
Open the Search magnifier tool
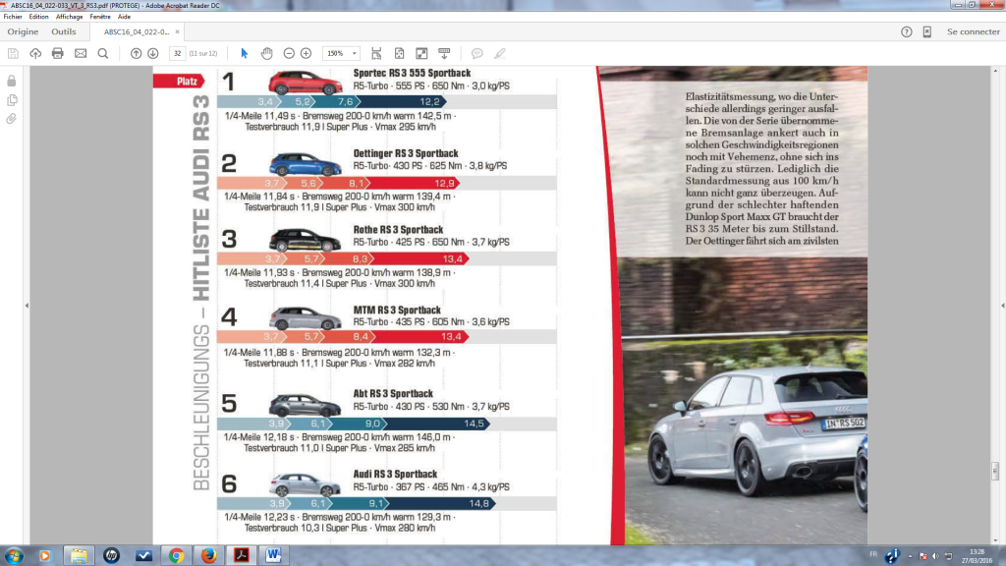pyautogui.click(x=103, y=53)
